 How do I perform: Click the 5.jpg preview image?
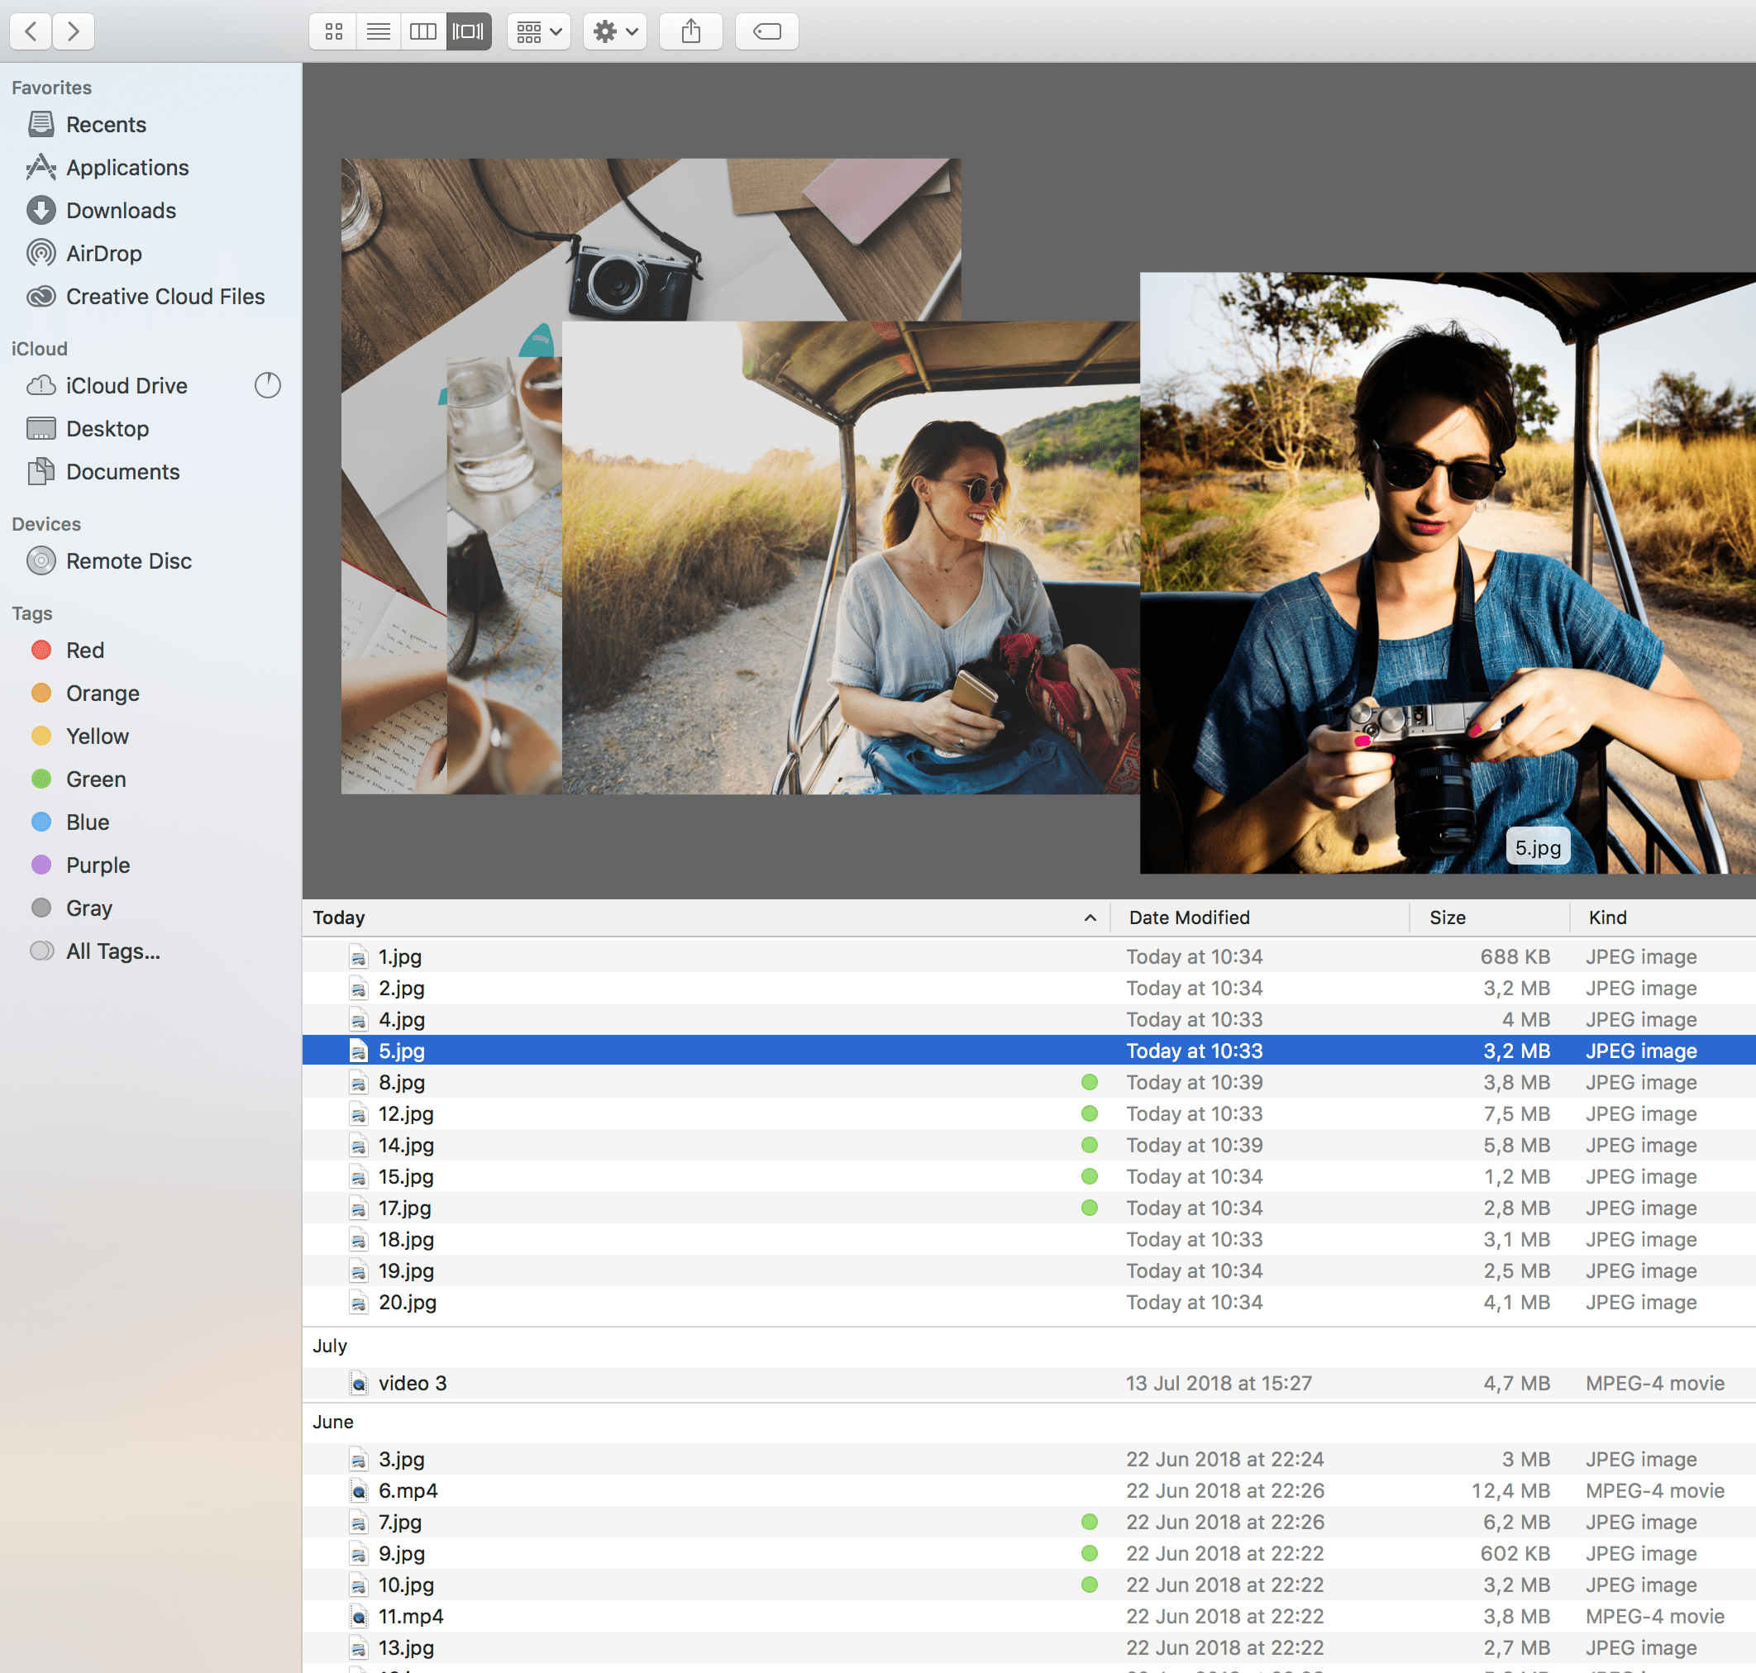[x=1445, y=570]
